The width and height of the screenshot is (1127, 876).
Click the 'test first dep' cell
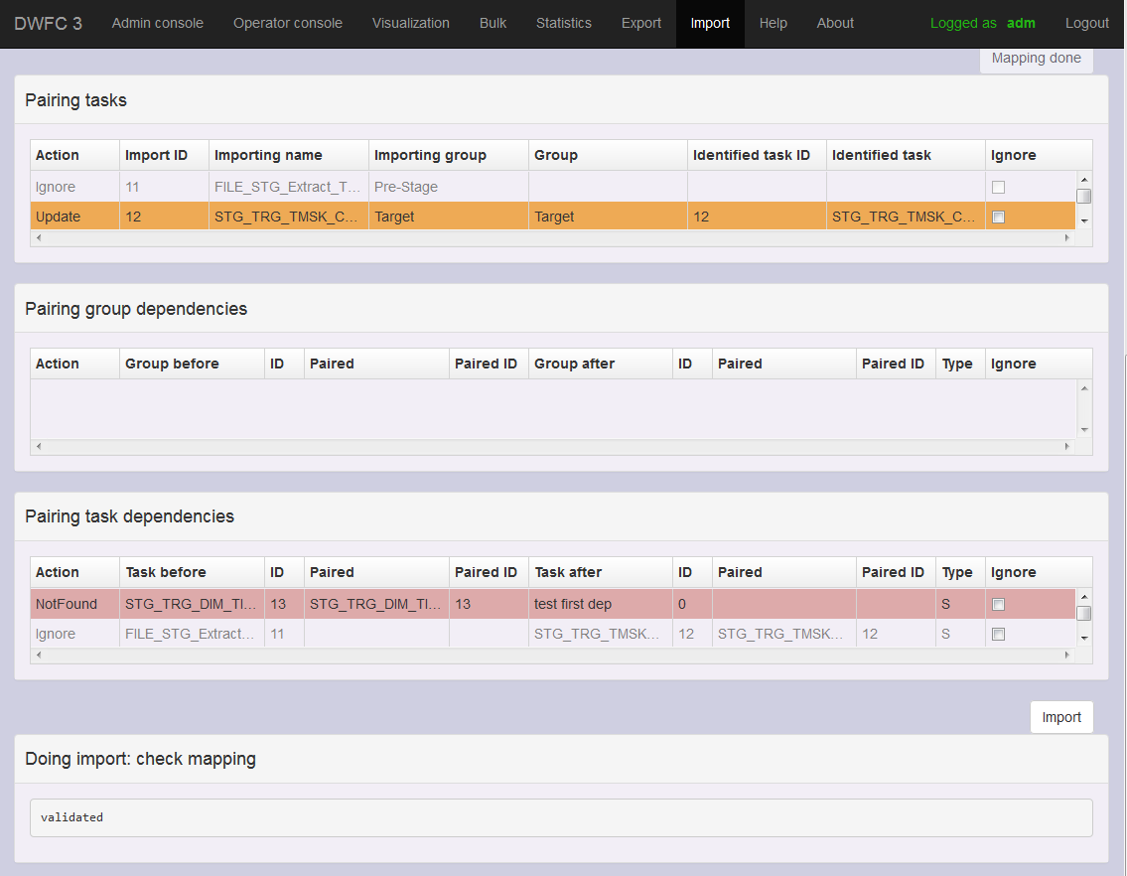click(600, 604)
